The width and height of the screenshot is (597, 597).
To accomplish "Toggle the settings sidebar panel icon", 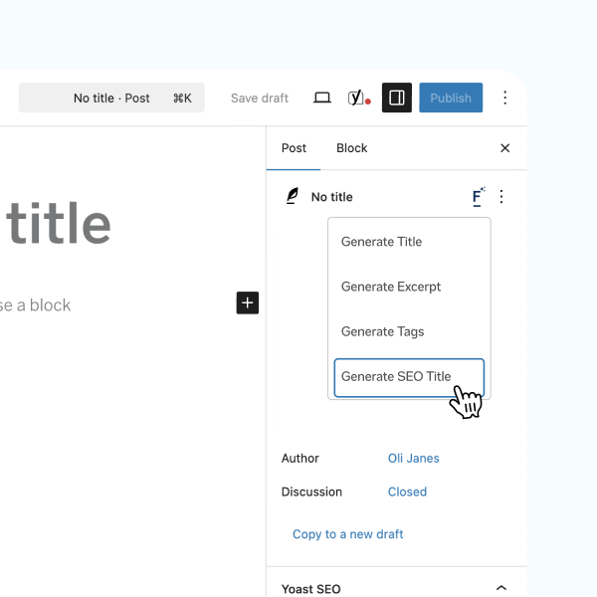I will point(397,98).
